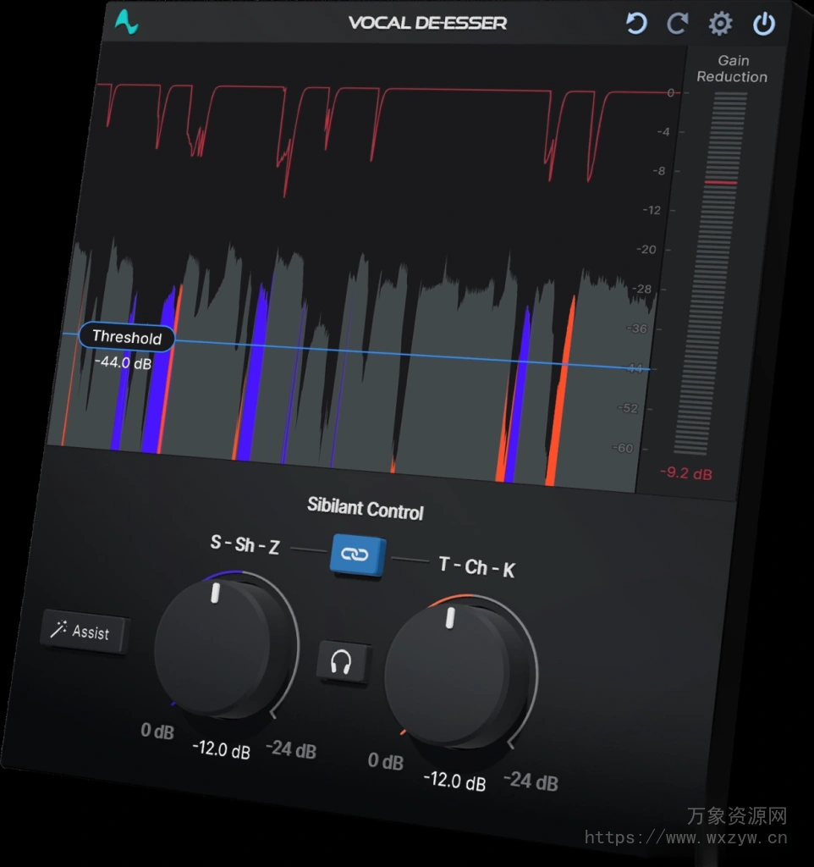Screen dimensions: 814x867
Task: Open the settings gear icon
Action: [720, 23]
